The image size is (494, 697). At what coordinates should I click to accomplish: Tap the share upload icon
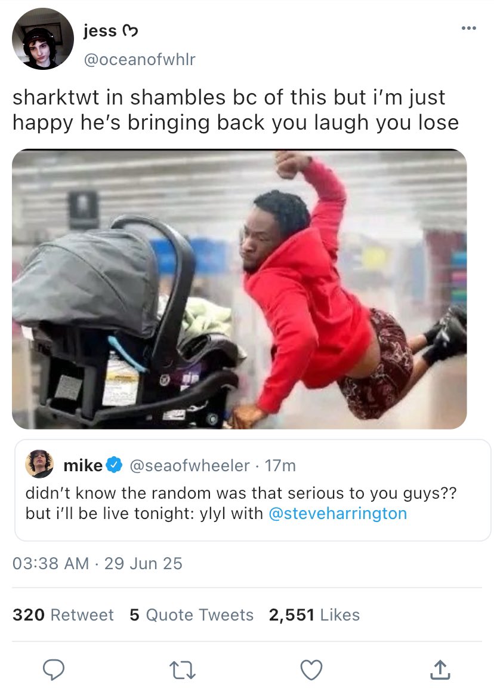coord(440,670)
